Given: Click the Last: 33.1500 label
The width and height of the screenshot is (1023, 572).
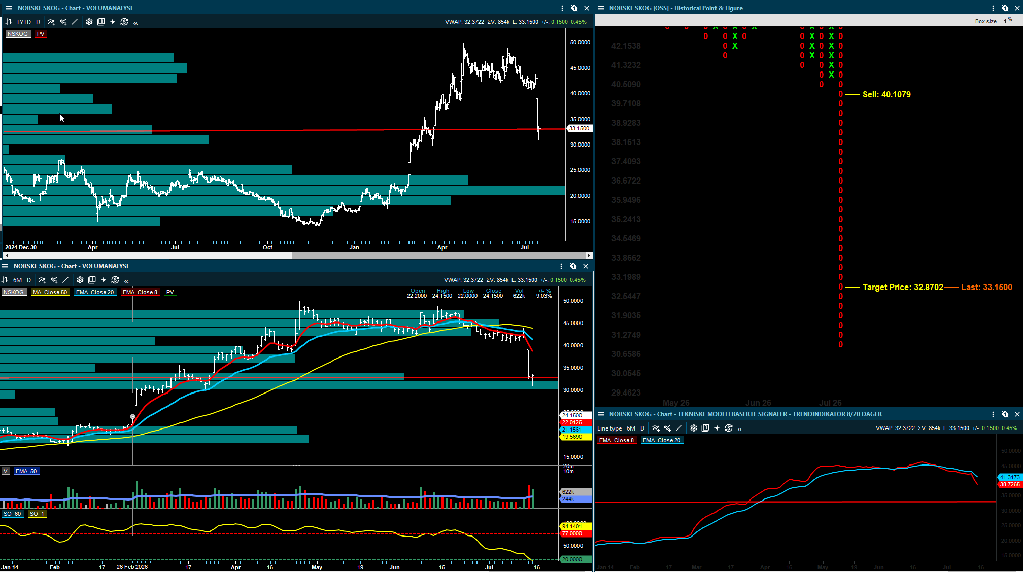Looking at the screenshot, I should 986,287.
